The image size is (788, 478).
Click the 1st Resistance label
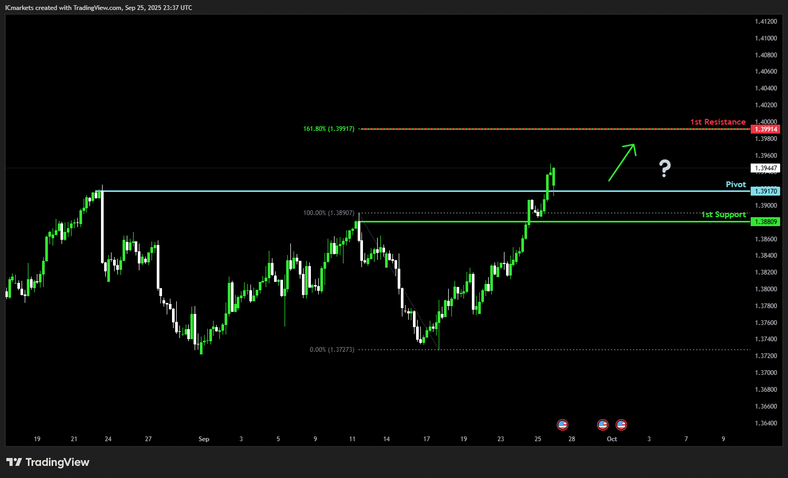click(718, 122)
